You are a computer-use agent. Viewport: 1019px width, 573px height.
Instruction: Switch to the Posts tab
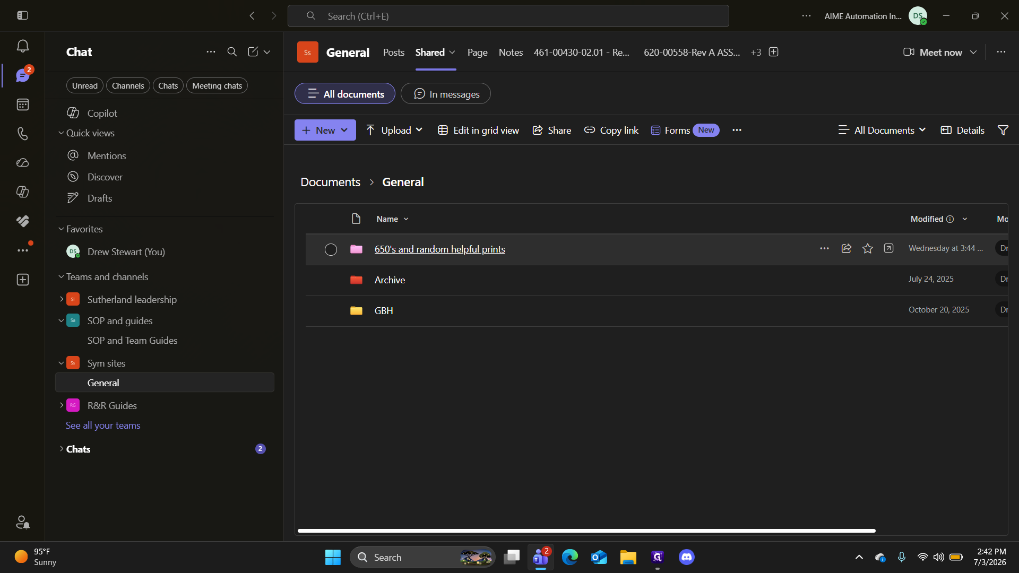[x=394, y=52]
